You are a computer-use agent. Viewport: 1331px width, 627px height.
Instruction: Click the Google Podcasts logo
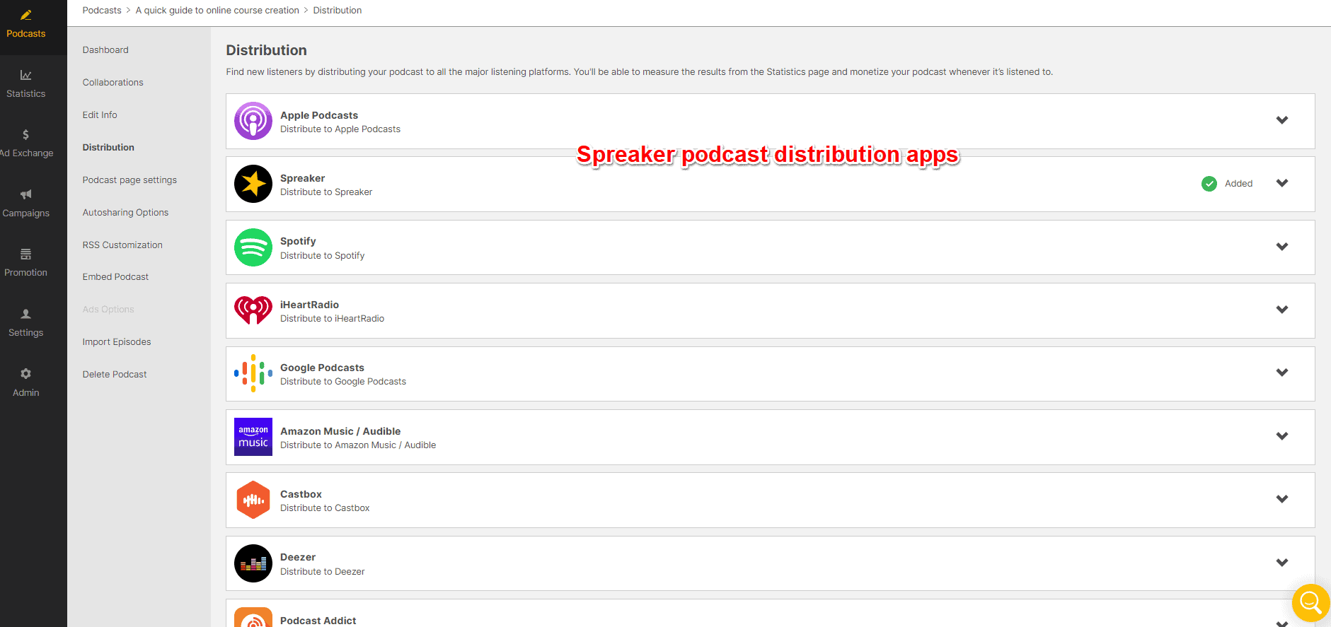coord(253,373)
